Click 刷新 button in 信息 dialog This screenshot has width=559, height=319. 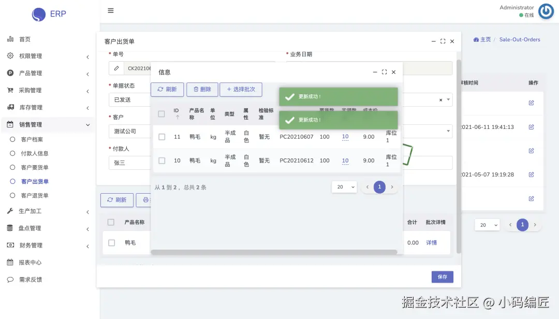click(167, 89)
